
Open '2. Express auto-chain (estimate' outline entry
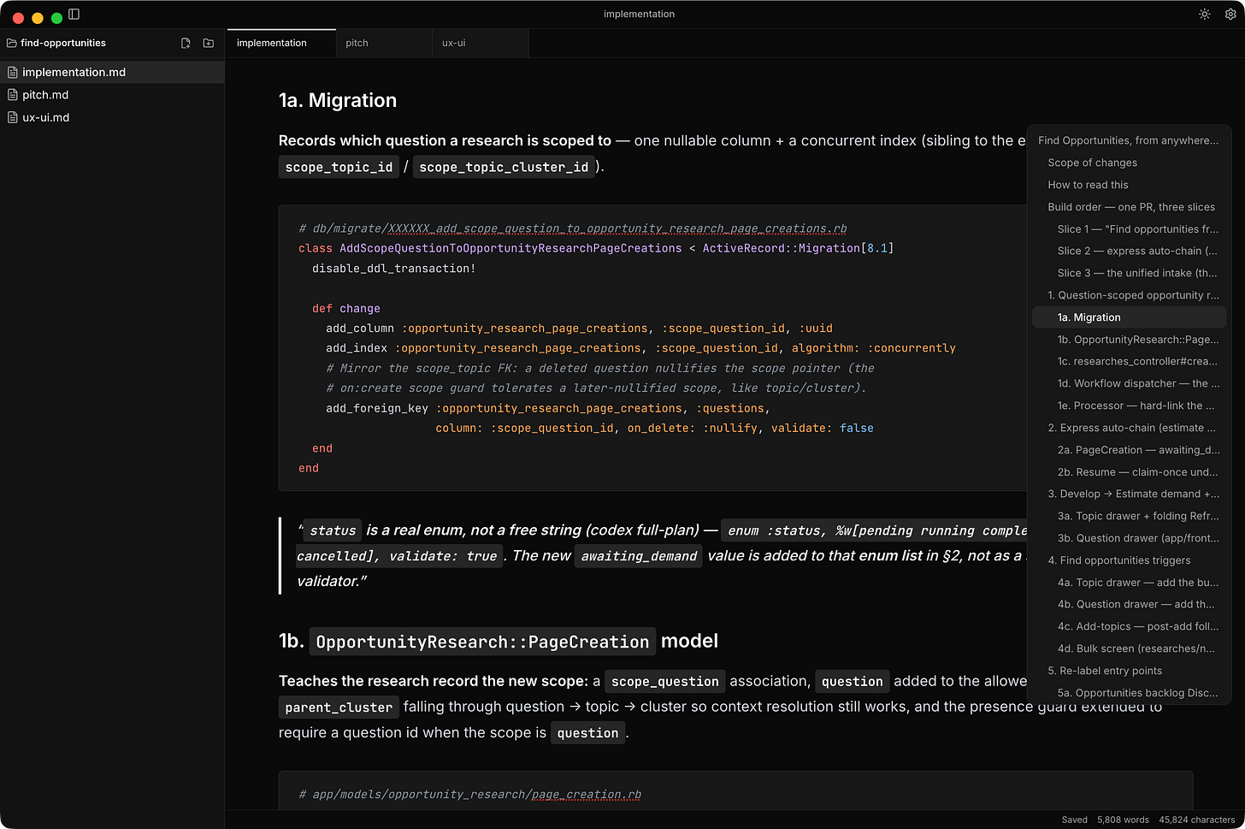pos(1129,428)
